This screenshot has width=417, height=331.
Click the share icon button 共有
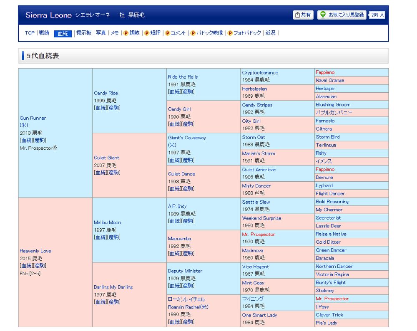303,15
